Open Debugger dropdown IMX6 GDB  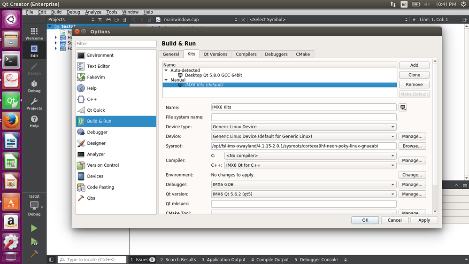click(x=304, y=185)
